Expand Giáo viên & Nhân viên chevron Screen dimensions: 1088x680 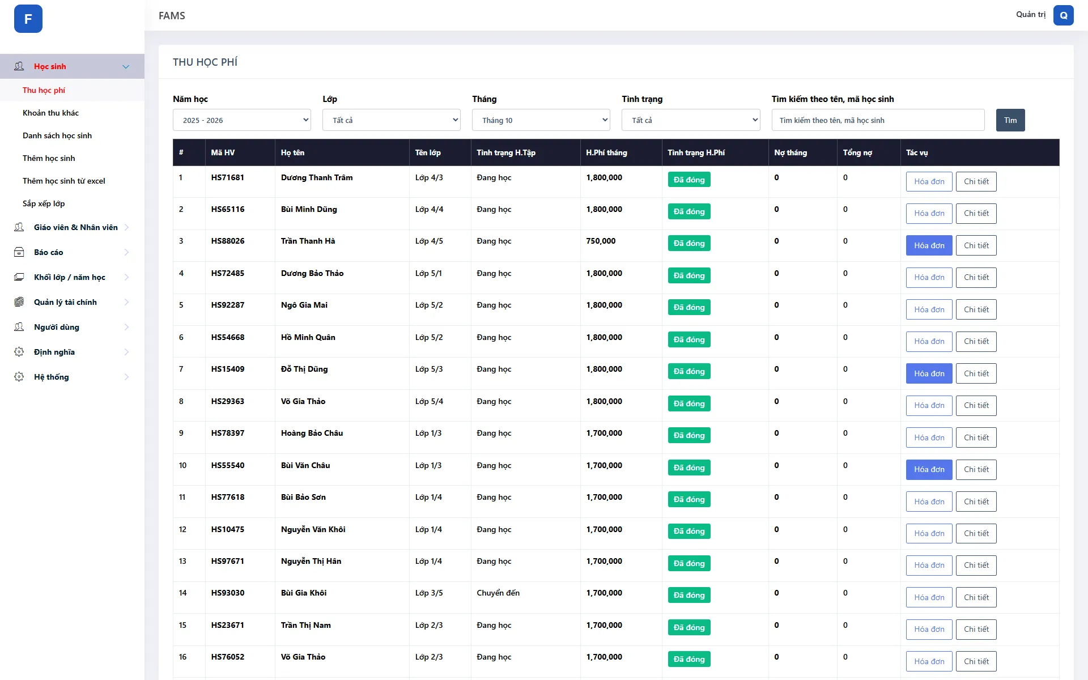126,227
